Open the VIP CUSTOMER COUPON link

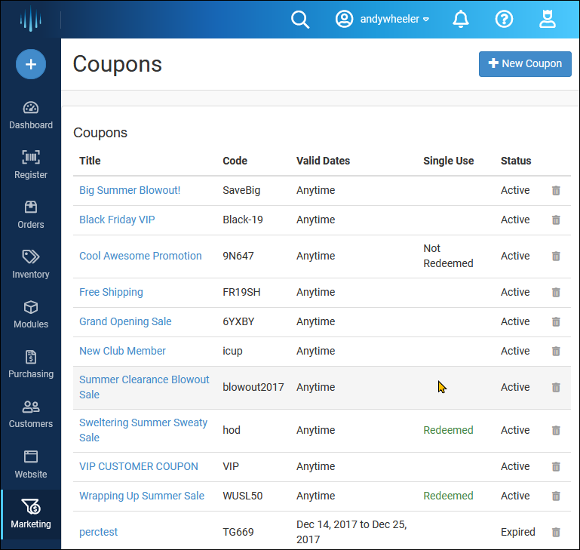[138, 466]
